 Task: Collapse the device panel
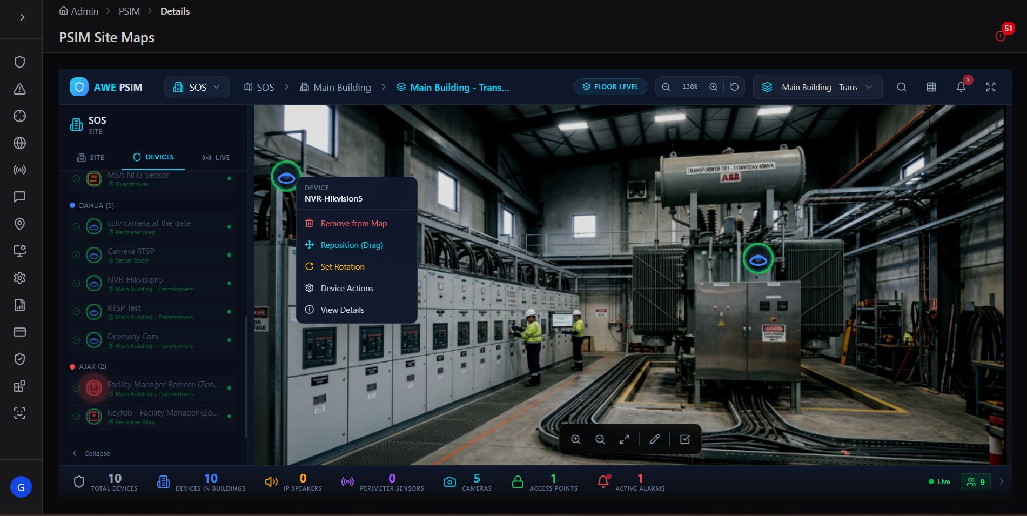tap(91, 453)
